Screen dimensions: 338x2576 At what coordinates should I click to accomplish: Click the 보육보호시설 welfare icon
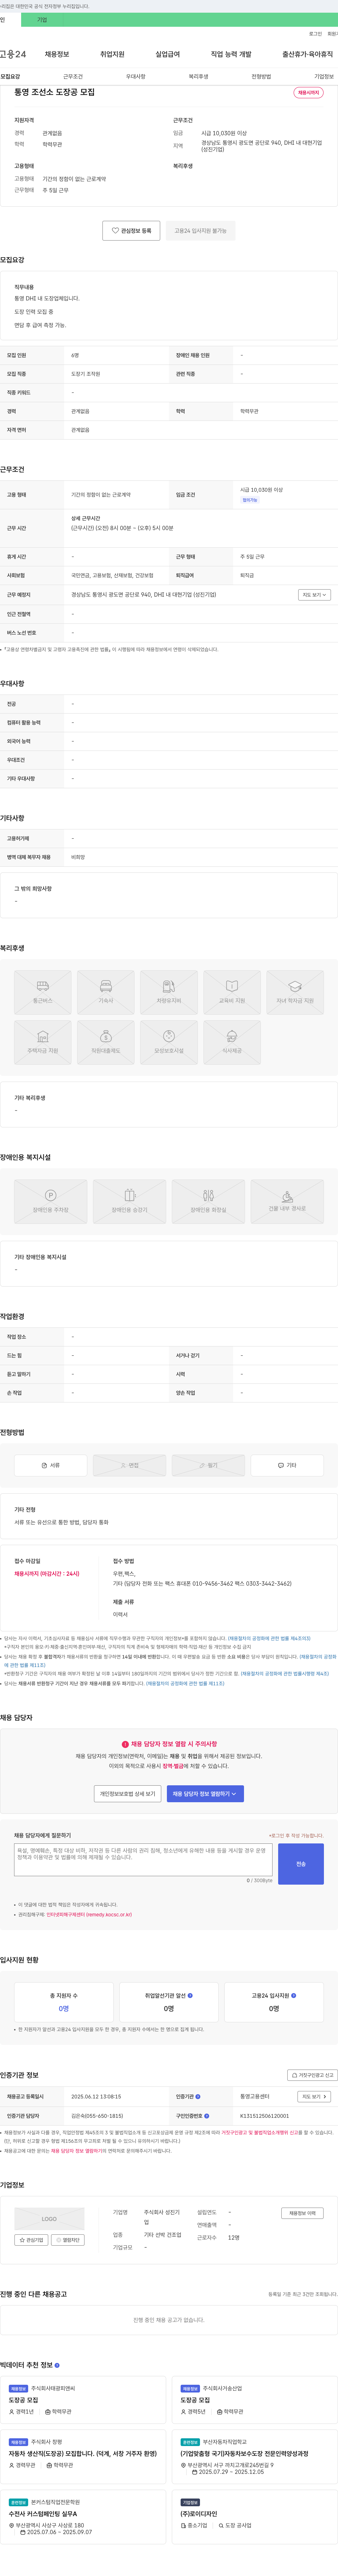tap(169, 1042)
